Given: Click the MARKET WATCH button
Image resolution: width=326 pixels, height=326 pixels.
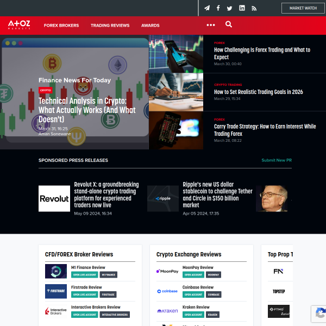Looking at the screenshot, I should click(x=303, y=8).
